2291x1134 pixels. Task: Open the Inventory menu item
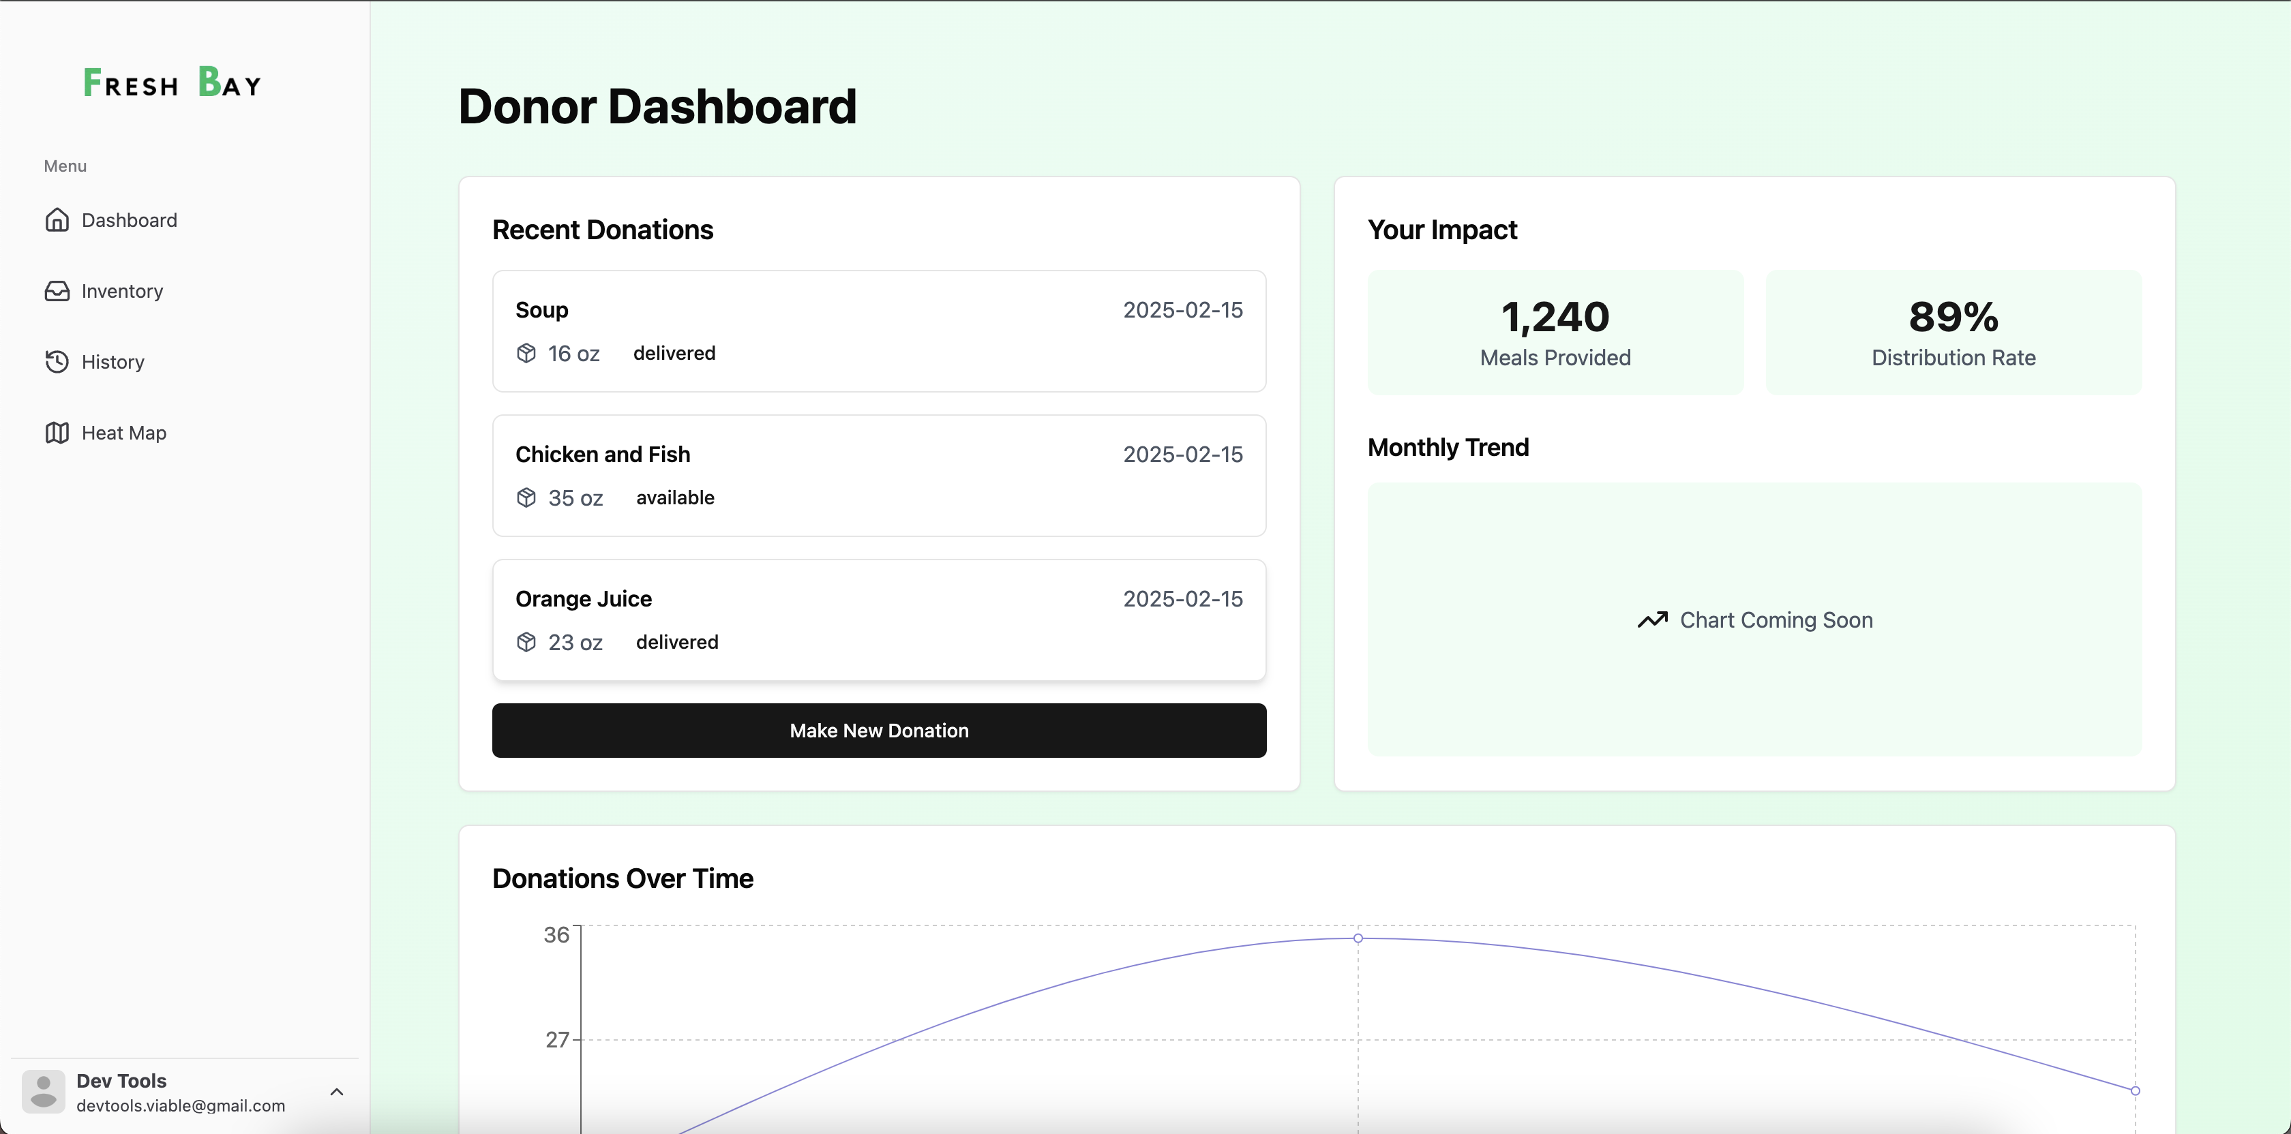pos(122,290)
